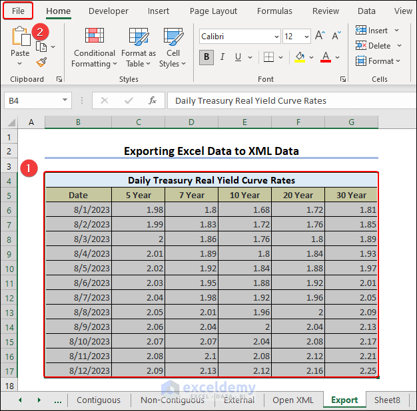The width and height of the screenshot is (417, 411).
Task: Open the Format as Table gallery
Action: click(x=139, y=47)
